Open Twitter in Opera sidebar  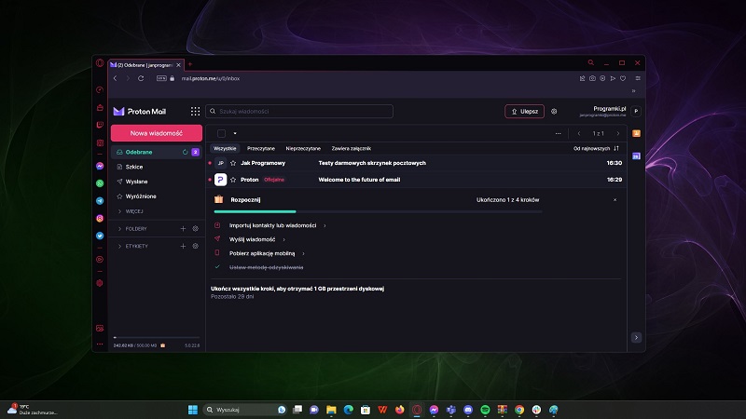(x=100, y=236)
